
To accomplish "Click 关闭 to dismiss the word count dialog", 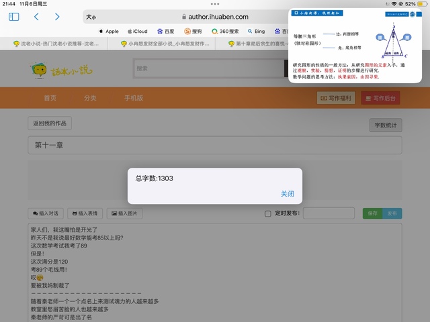I will [287, 194].
